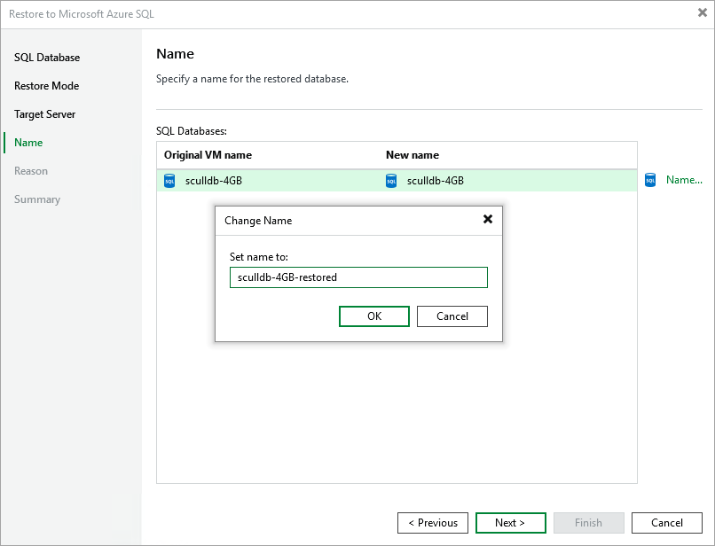
Task: Click the large 'Name' page heading
Action: pos(175,54)
